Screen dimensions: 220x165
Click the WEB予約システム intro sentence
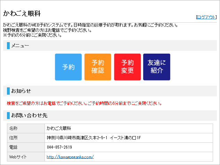tap(90, 25)
